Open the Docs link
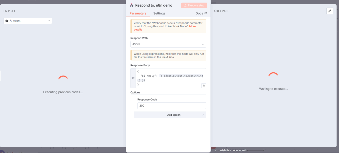The image size is (339, 153). point(201,13)
